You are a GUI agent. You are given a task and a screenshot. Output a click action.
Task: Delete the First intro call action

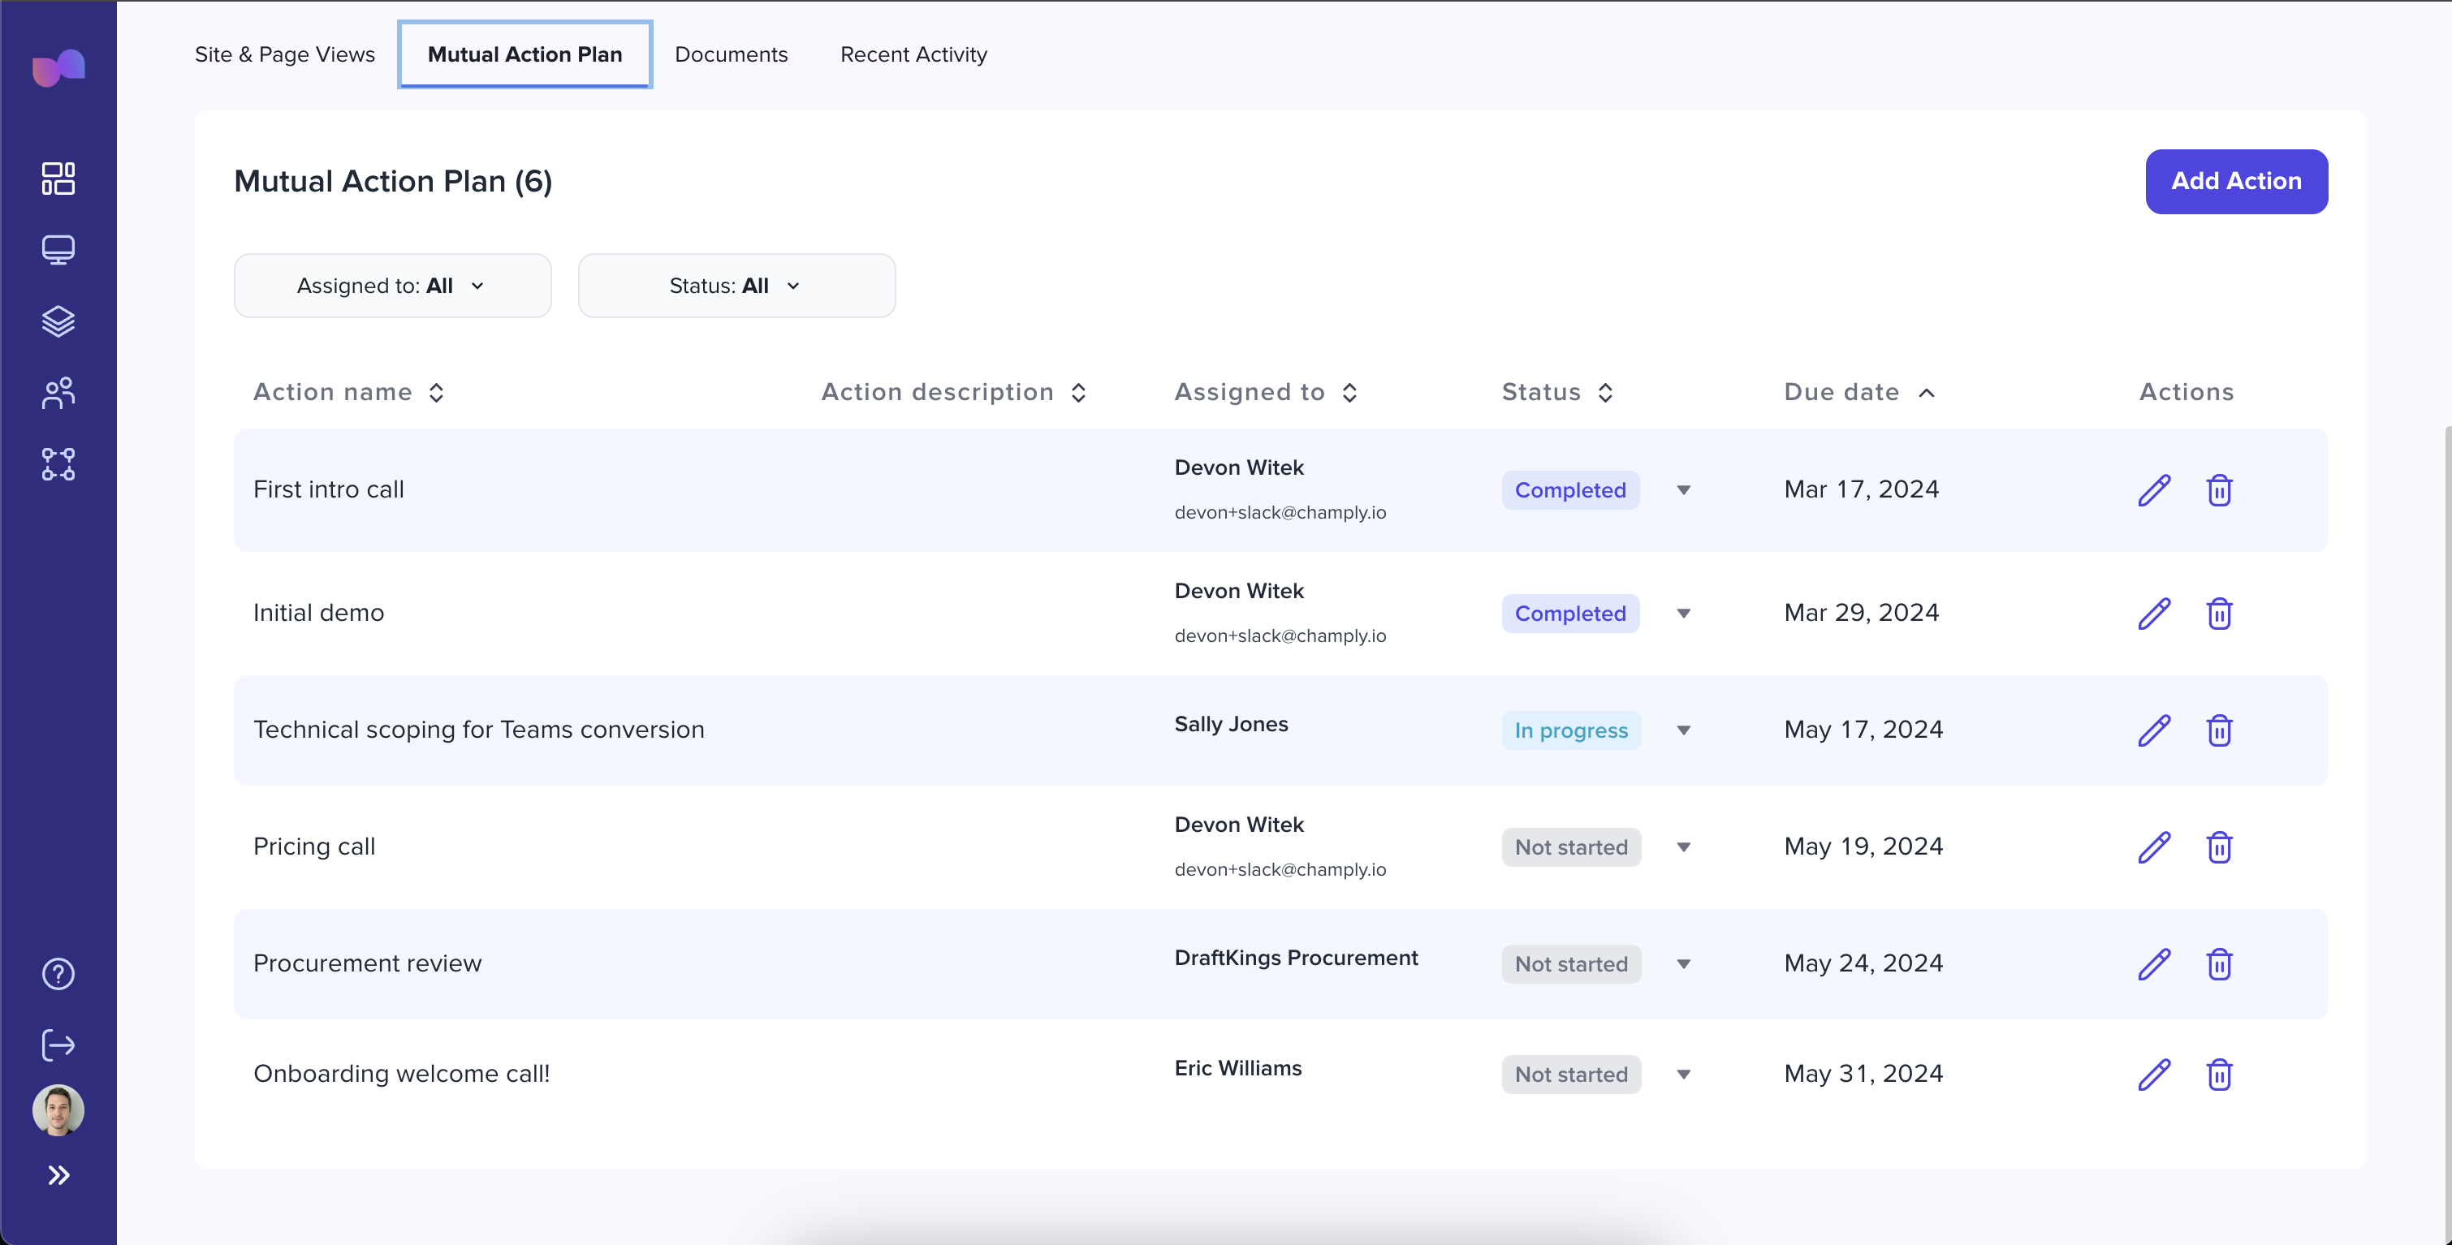click(x=2219, y=490)
